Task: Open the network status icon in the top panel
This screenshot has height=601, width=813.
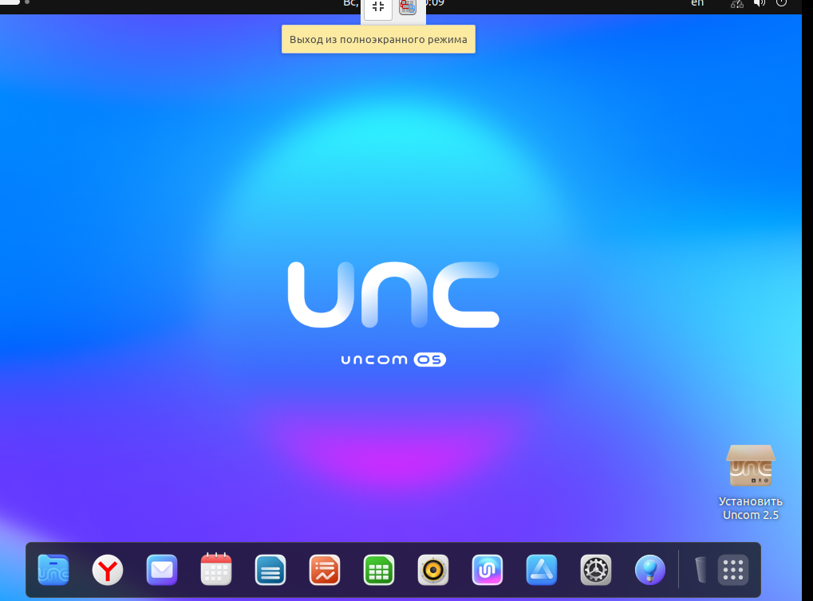Action: pos(736,4)
